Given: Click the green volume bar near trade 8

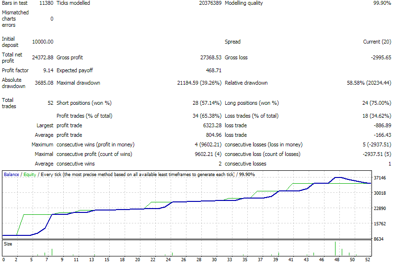Looking at the screenshot, I should 52,252.
